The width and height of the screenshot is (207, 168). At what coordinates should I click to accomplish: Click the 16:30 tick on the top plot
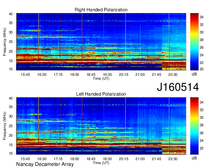42,75
